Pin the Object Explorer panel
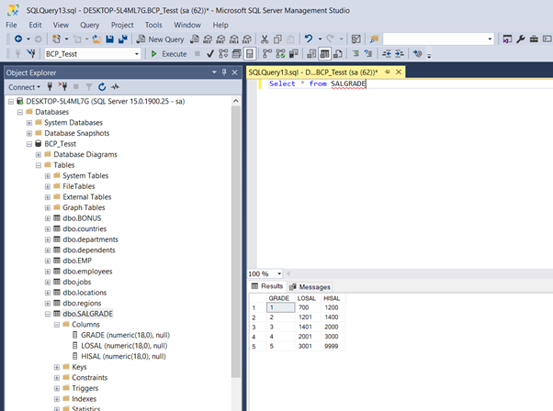The width and height of the screenshot is (553, 411). tap(224, 72)
